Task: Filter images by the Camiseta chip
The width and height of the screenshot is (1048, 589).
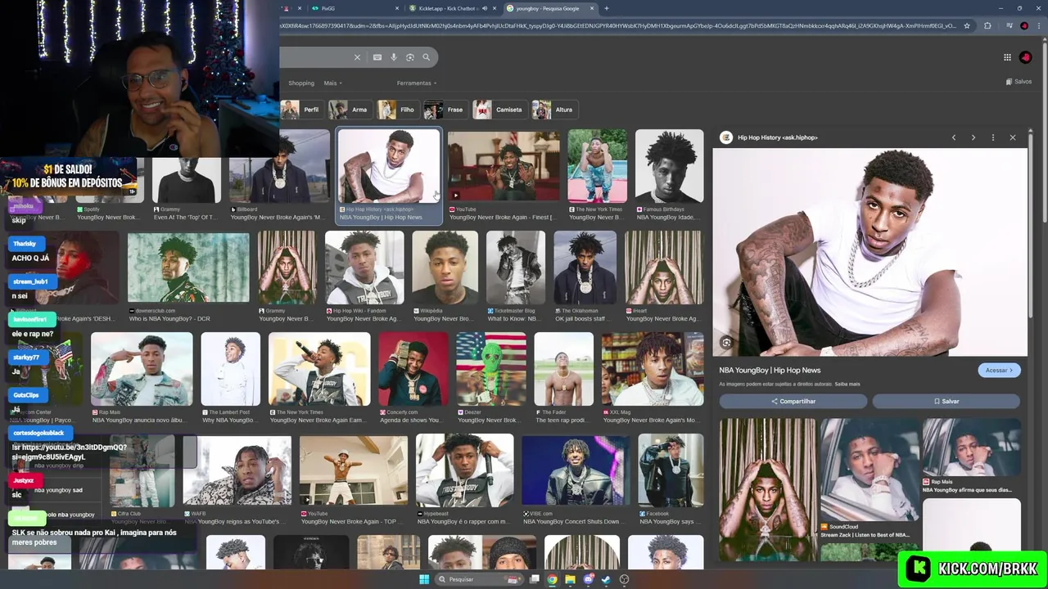Action: [x=499, y=110]
